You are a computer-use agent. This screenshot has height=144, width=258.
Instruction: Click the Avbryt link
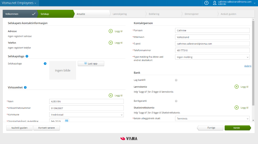tap(248, 66)
